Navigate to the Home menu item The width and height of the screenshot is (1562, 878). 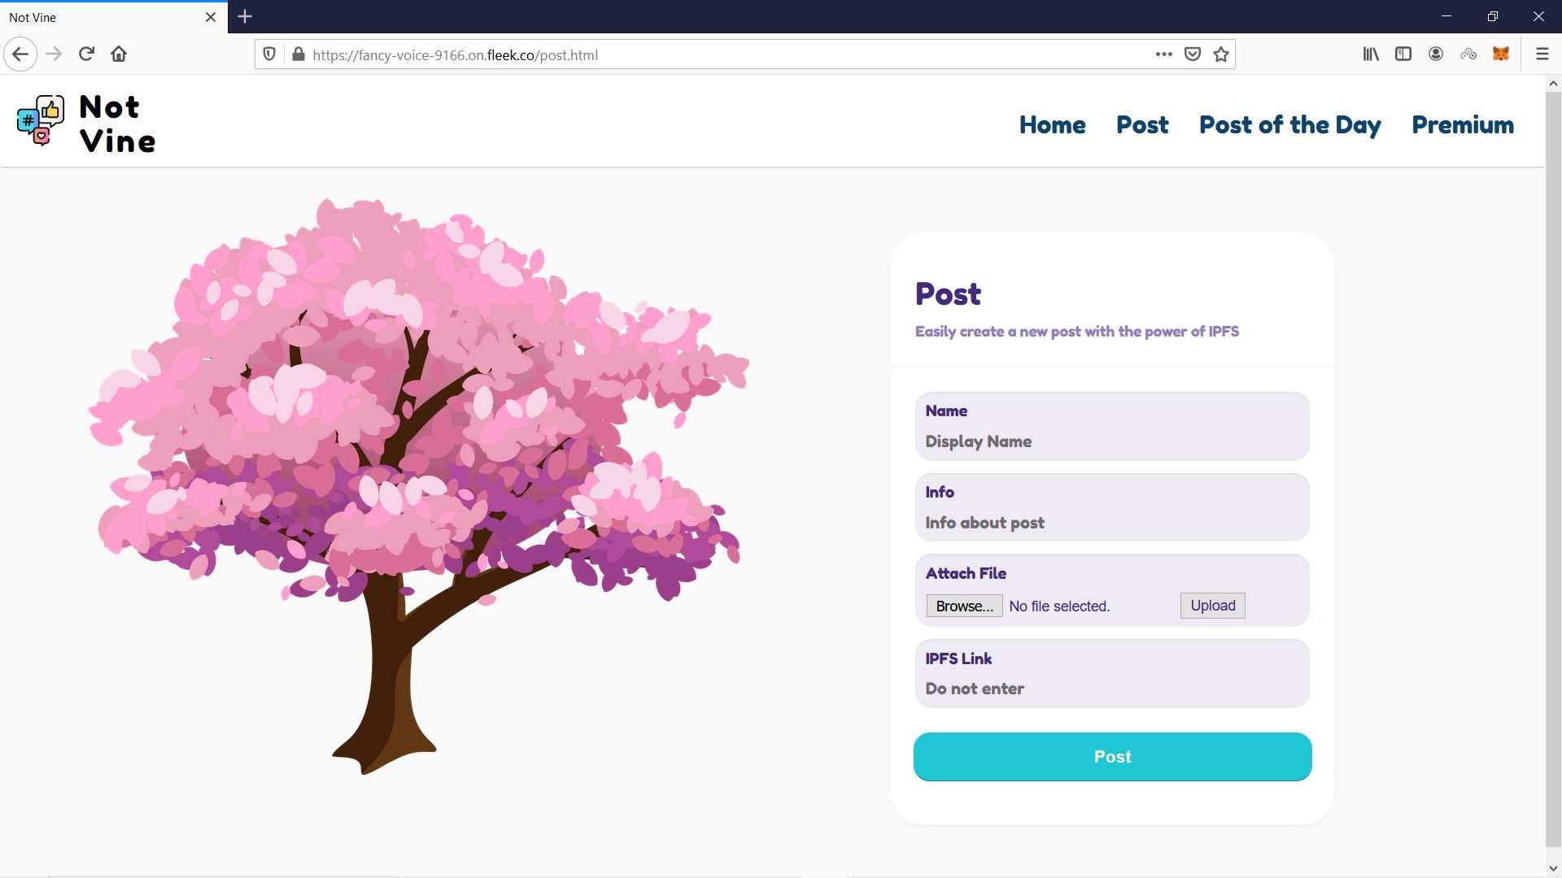tap(1053, 125)
